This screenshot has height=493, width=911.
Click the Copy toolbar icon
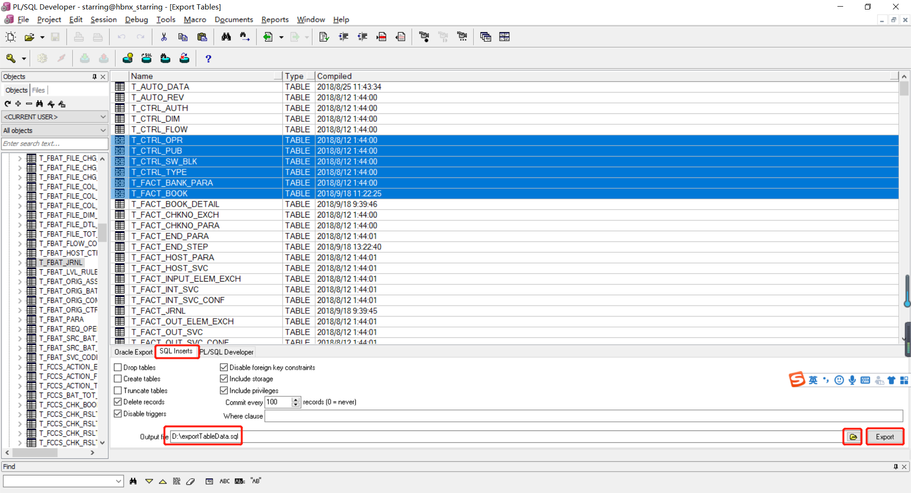click(183, 37)
